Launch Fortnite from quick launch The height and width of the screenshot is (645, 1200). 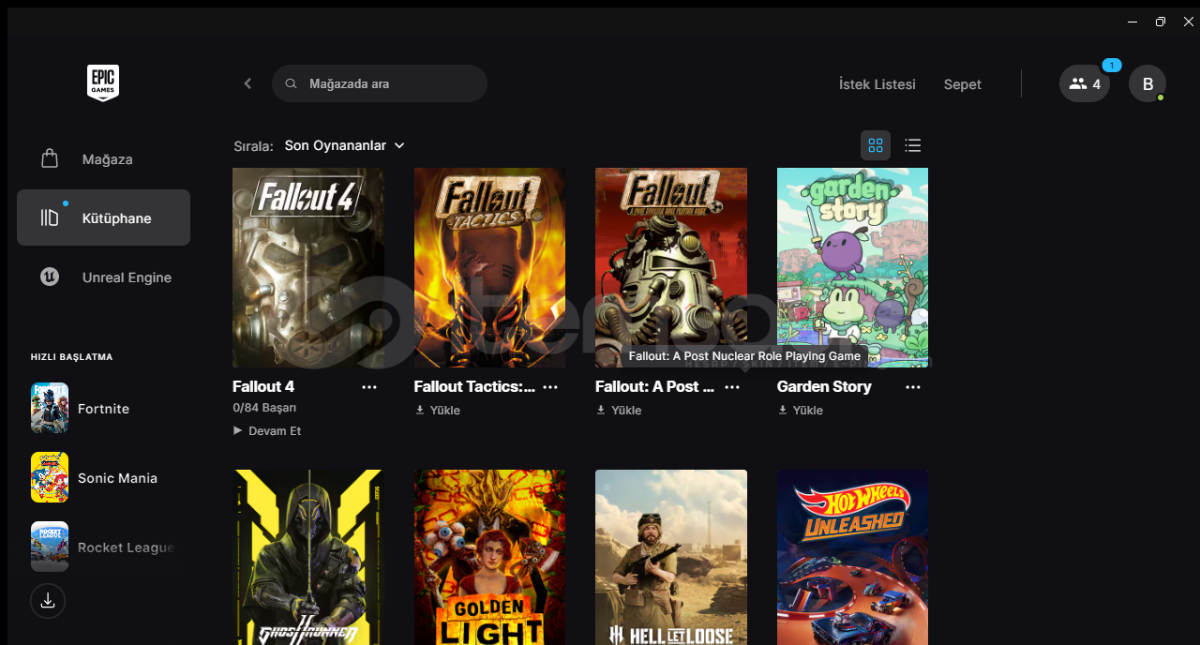pos(103,408)
